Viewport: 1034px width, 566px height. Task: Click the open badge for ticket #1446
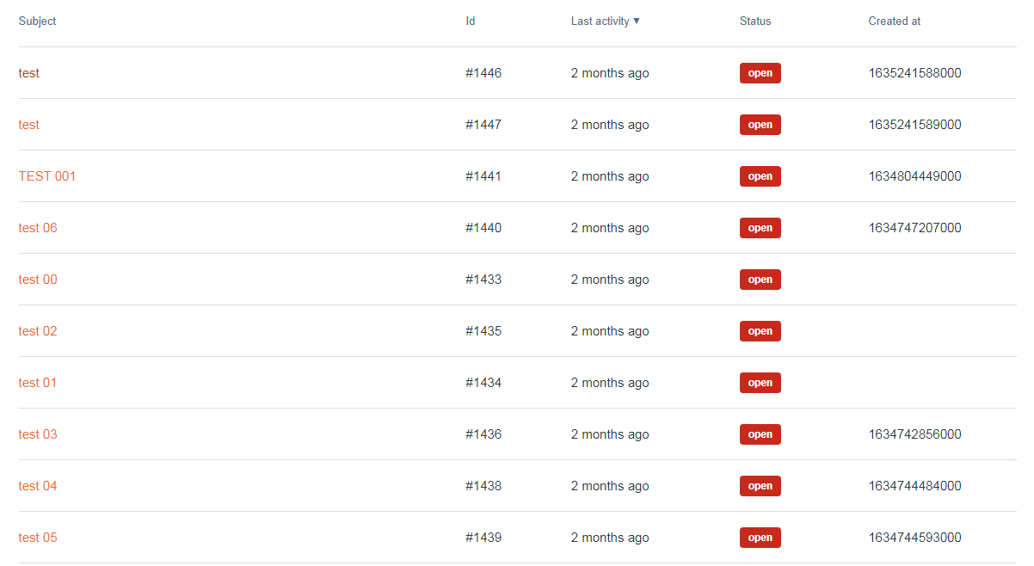click(760, 73)
